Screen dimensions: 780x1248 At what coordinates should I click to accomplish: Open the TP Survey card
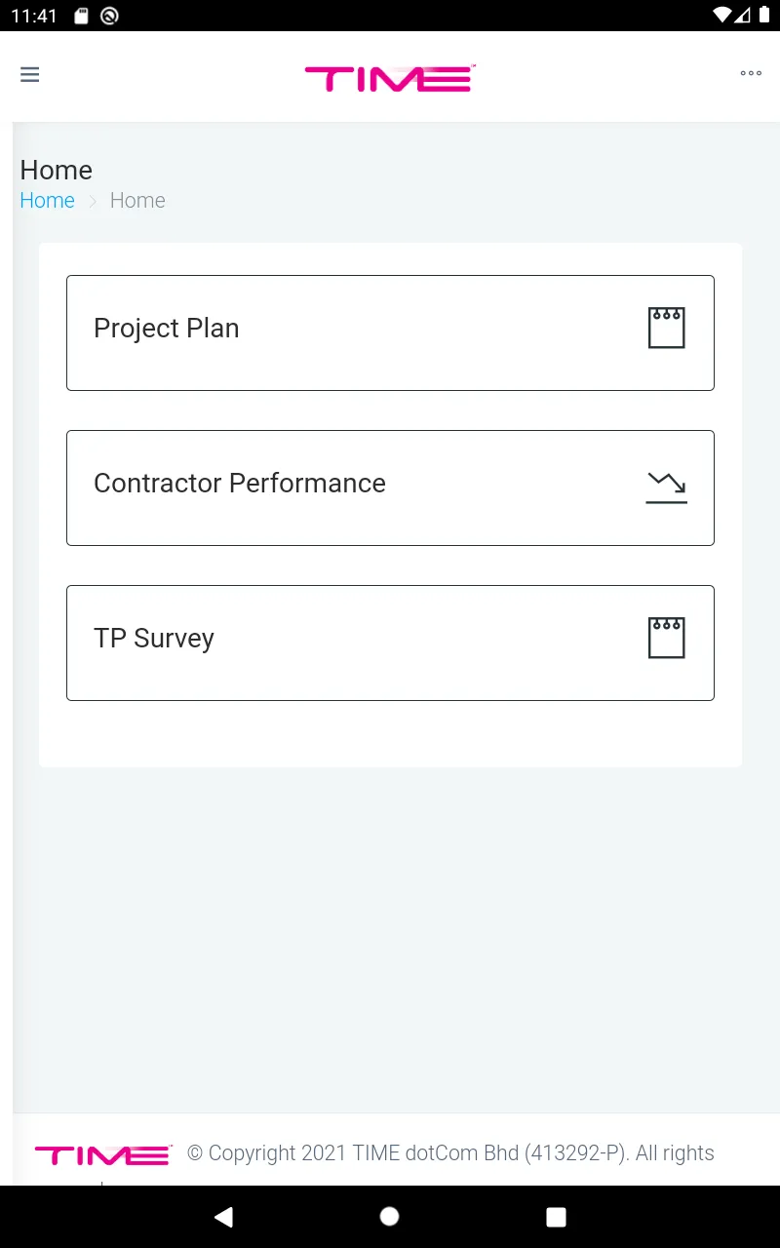coord(390,643)
